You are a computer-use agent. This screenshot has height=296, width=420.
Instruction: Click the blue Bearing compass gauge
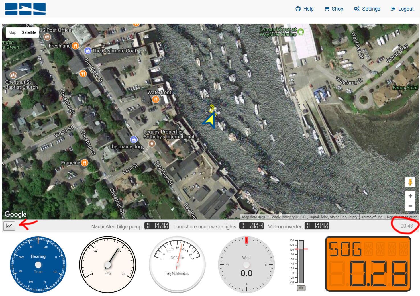tap(38, 264)
